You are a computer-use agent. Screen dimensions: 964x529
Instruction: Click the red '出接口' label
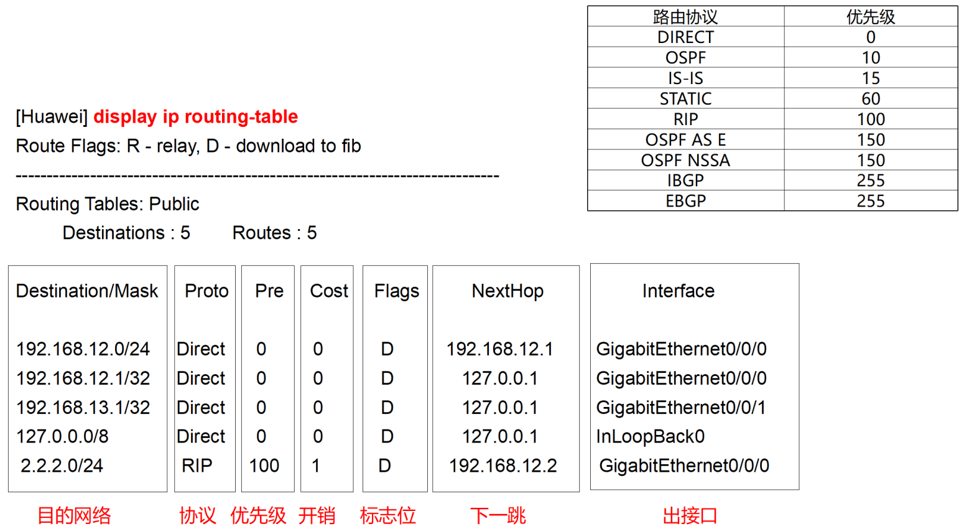pyautogui.click(x=690, y=516)
